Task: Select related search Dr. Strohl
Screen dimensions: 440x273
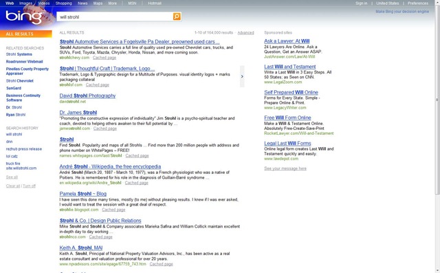Action: (14, 107)
